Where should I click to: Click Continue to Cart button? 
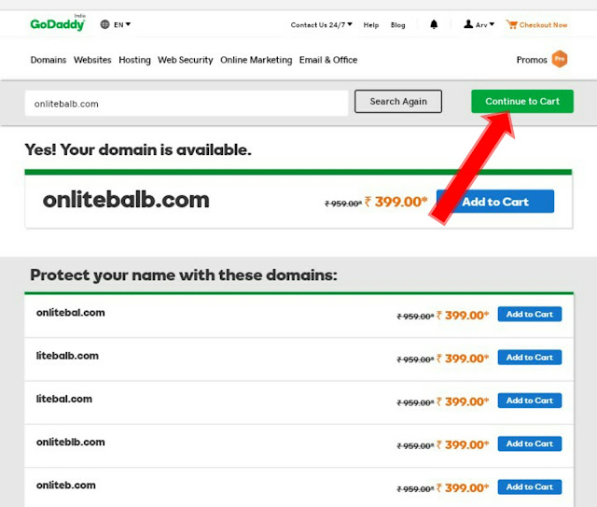pyautogui.click(x=522, y=102)
